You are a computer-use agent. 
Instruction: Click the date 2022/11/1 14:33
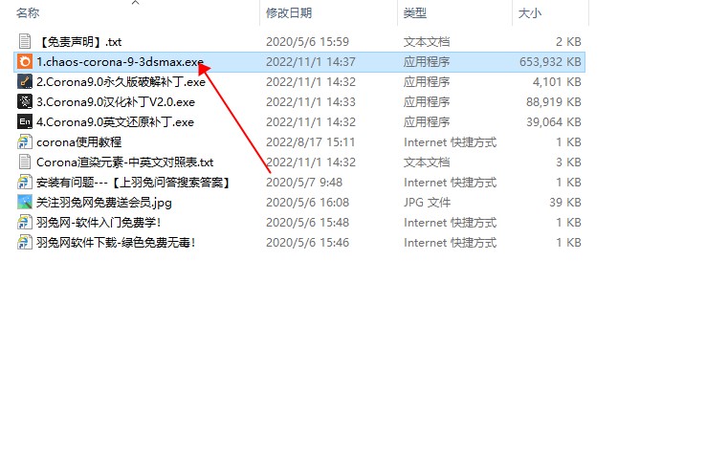point(311,102)
